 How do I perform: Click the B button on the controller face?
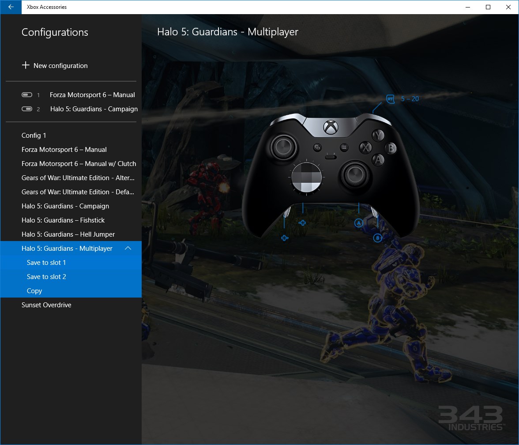click(x=391, y=148)
